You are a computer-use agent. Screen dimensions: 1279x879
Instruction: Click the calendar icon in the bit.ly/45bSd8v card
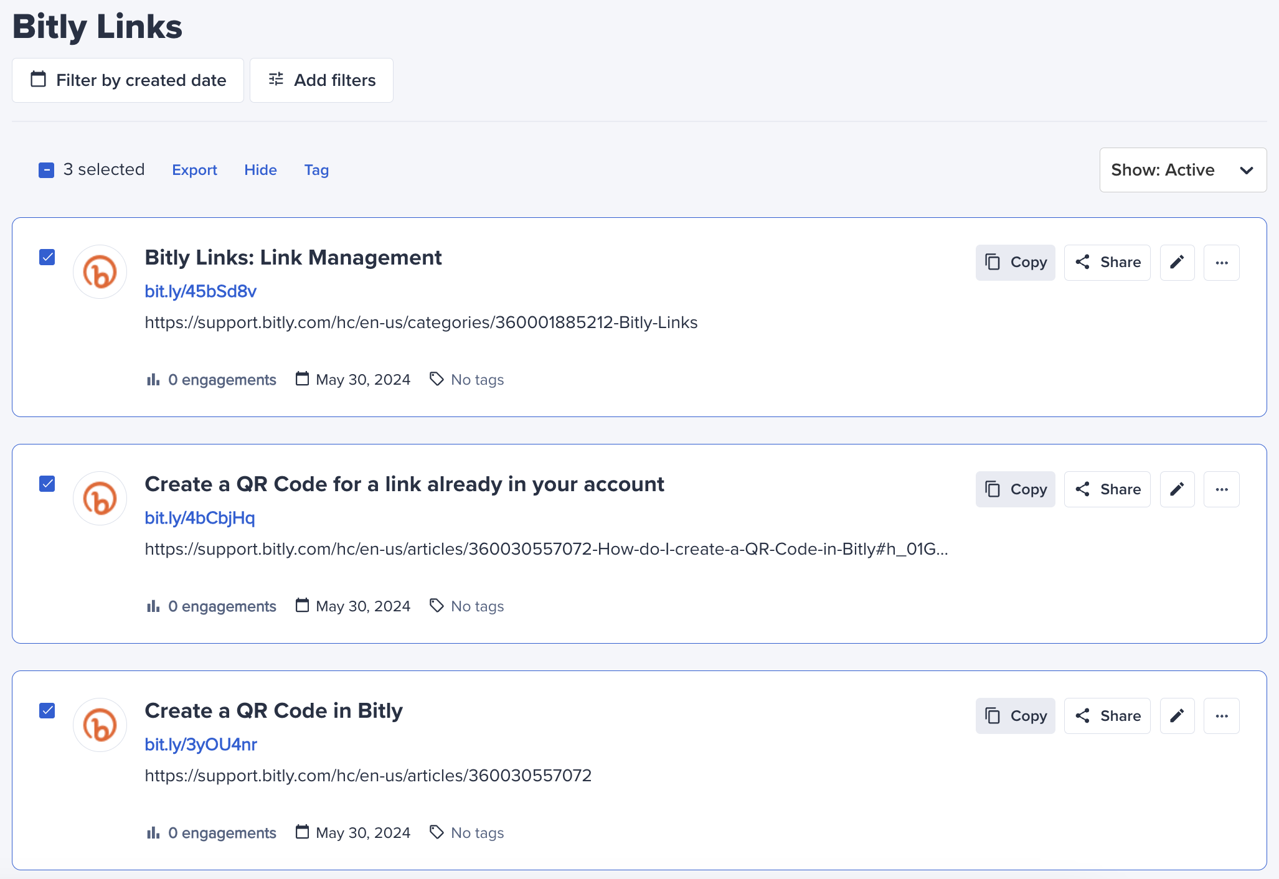tap(302, 378)
